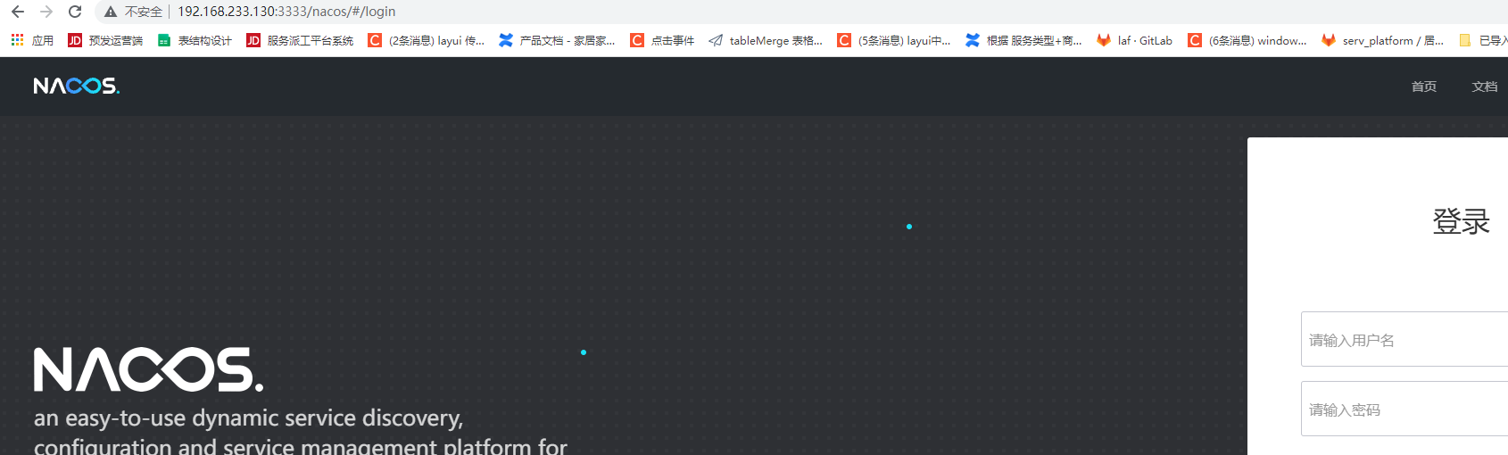The height and width of the screenshot is (455, 1508).
Task: Open the 产品文档 - 家居家 bookmark
Action: 558,40
